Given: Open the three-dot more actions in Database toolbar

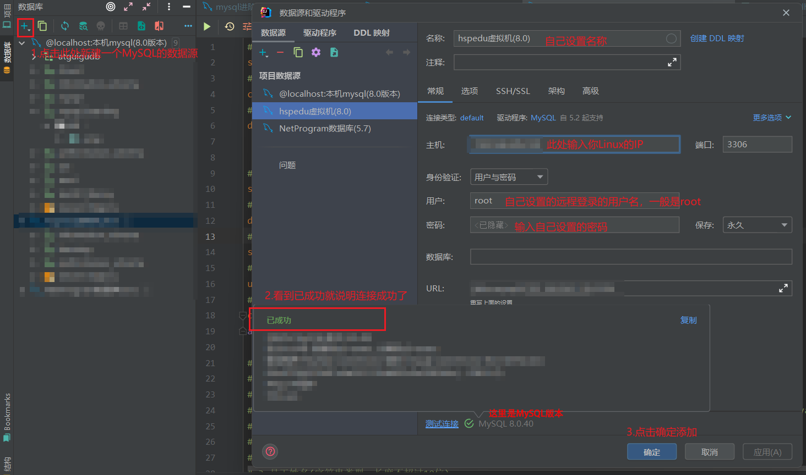Looking at the screenshot, I should coord(188,26).
